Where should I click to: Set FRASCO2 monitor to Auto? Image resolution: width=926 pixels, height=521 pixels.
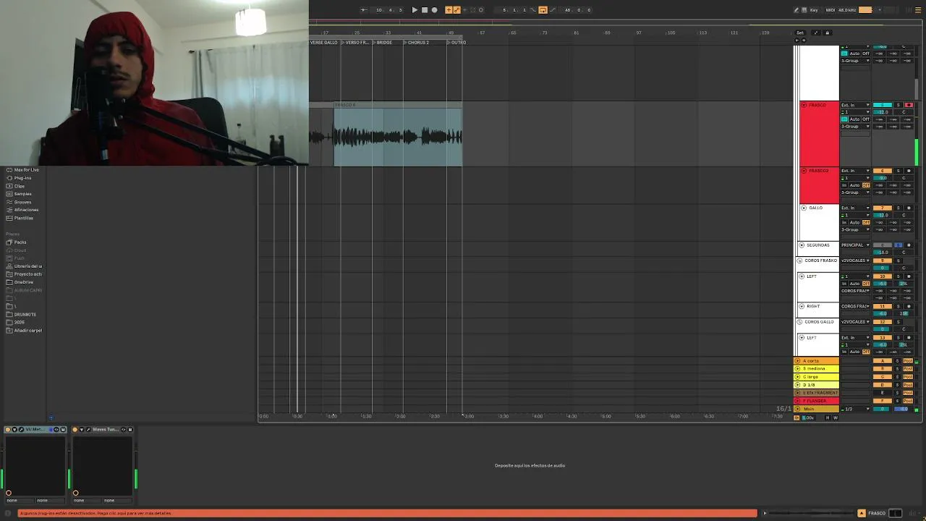854,185
